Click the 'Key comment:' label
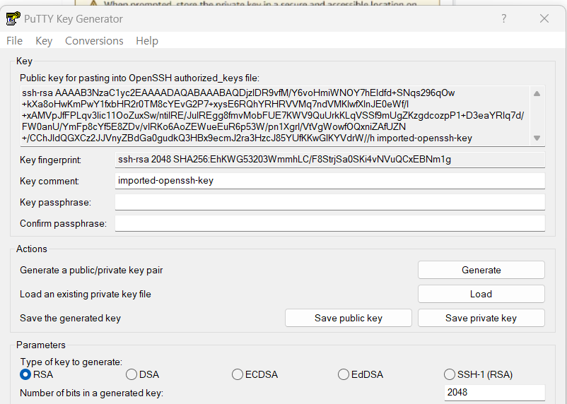 point(49,181)
